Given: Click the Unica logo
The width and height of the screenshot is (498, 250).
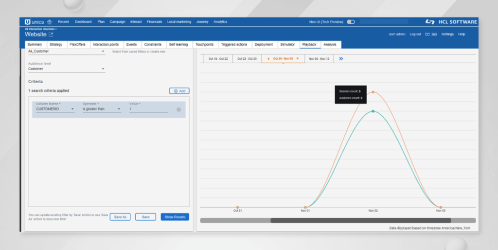Looking at the screenshot, I should (x=35, y=22).
